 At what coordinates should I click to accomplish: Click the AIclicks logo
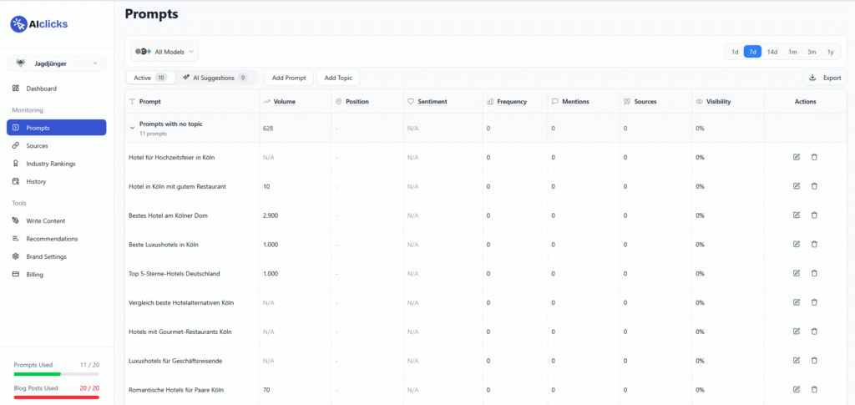tap(39, 24)
